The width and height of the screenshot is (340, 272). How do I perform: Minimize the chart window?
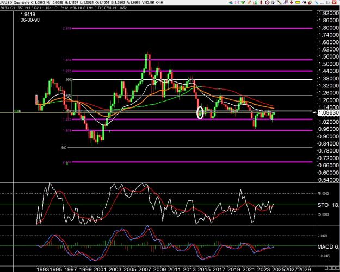click(322, 3)
